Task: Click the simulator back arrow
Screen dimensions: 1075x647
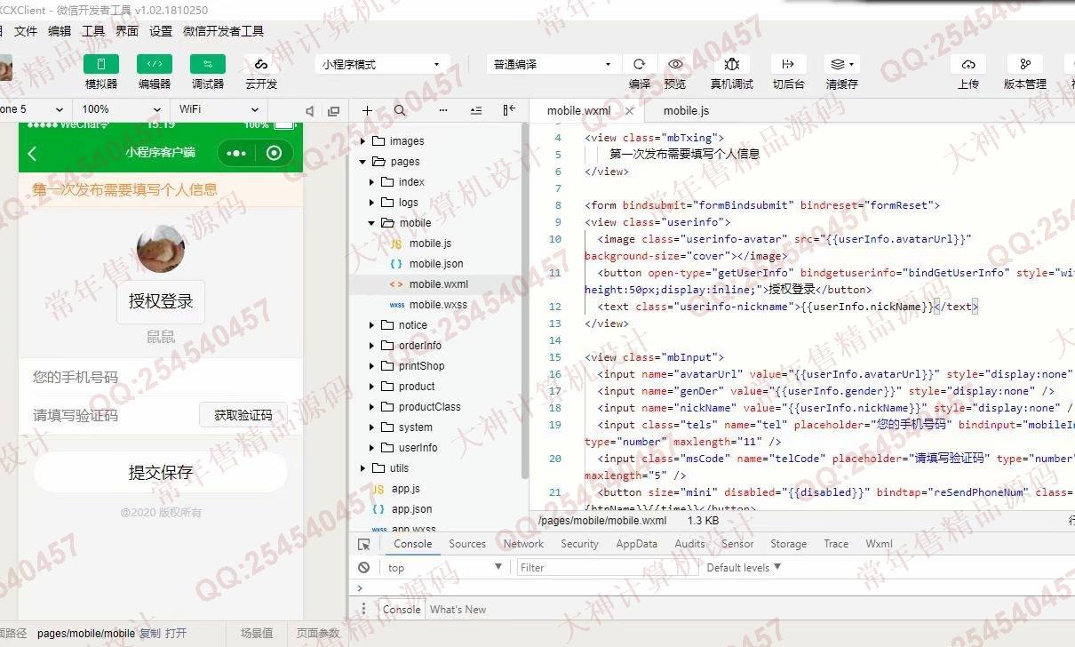Action: point(32,153)
